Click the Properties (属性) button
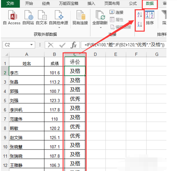The image size is (177, 171). 116,20
